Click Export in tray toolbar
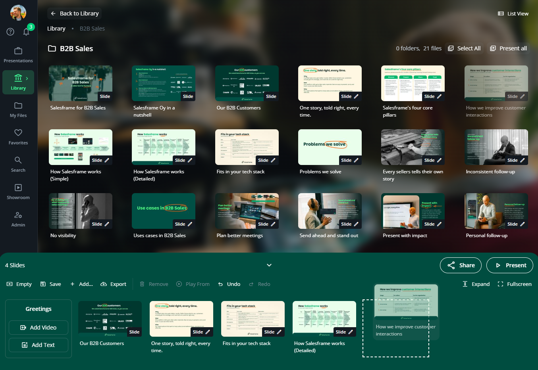Viewport: 538px width, 370px height. click(113, 284)
